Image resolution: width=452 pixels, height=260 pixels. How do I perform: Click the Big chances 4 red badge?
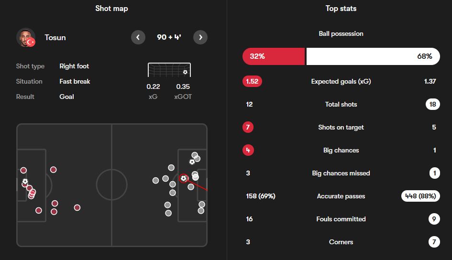(248, 150)
